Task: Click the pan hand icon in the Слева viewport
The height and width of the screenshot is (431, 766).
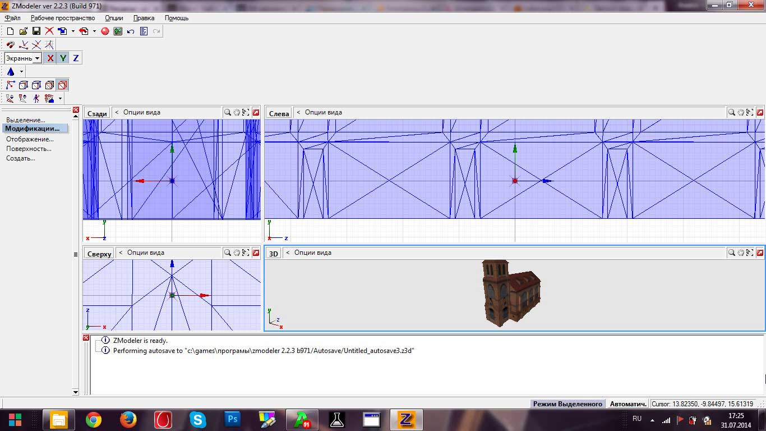Action: pos(741,112)
